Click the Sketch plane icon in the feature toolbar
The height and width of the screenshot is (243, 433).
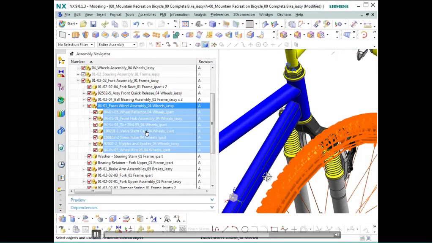[x=63, y=35]
